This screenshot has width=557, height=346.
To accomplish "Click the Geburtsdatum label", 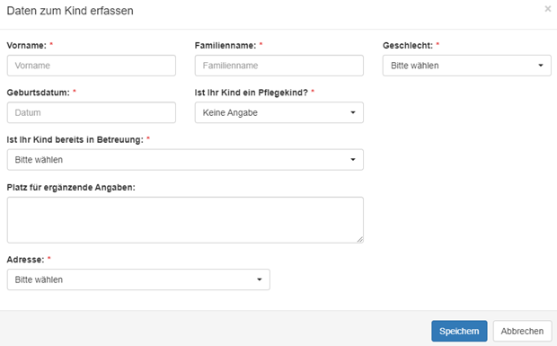I will point(38,93).
